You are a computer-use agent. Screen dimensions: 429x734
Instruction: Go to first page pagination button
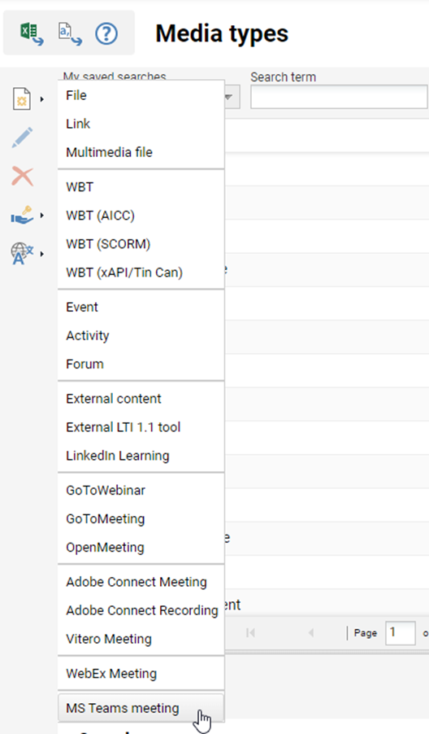(250, 633)
